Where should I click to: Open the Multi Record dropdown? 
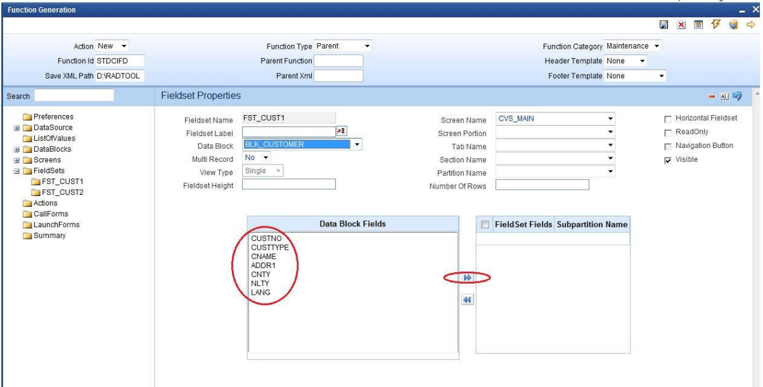click(257, 157)
